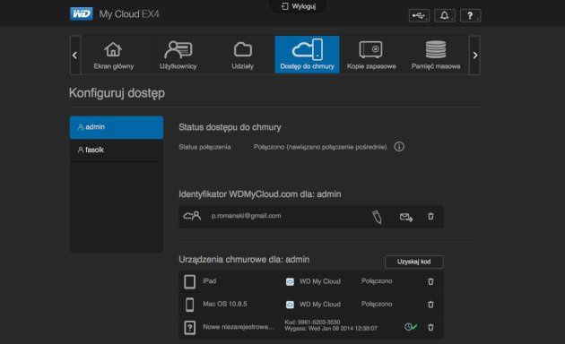Screen dimensions: 565x344
Task: Click the WD logo
Action: (82, 14)
